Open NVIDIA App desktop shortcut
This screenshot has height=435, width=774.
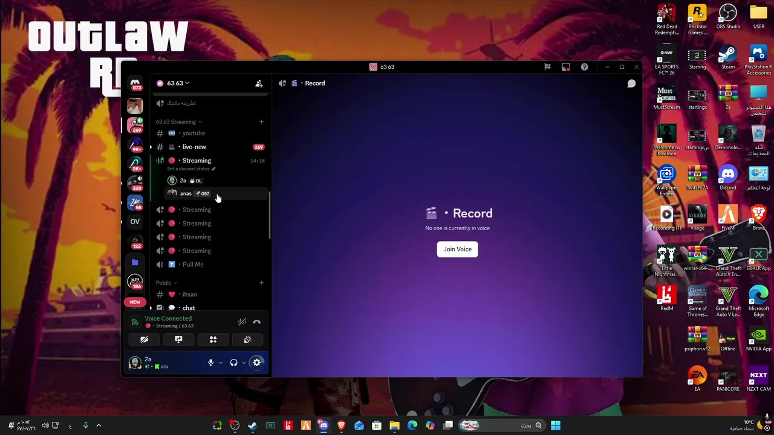(x=758, y=340)
